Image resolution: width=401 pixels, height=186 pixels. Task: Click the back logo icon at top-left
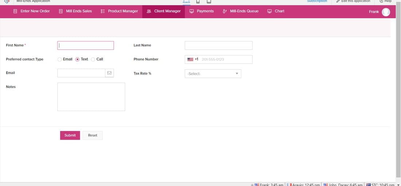click(7, 1)
